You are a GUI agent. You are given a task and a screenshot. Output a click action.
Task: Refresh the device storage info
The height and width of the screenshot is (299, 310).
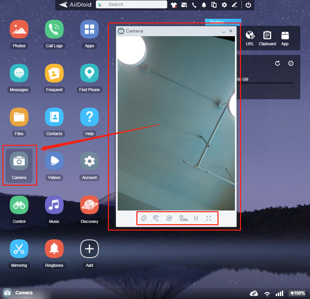(x=277, y=63)
